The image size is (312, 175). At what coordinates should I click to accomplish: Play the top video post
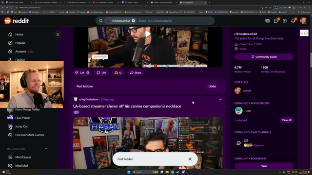[x=148, y=34]
